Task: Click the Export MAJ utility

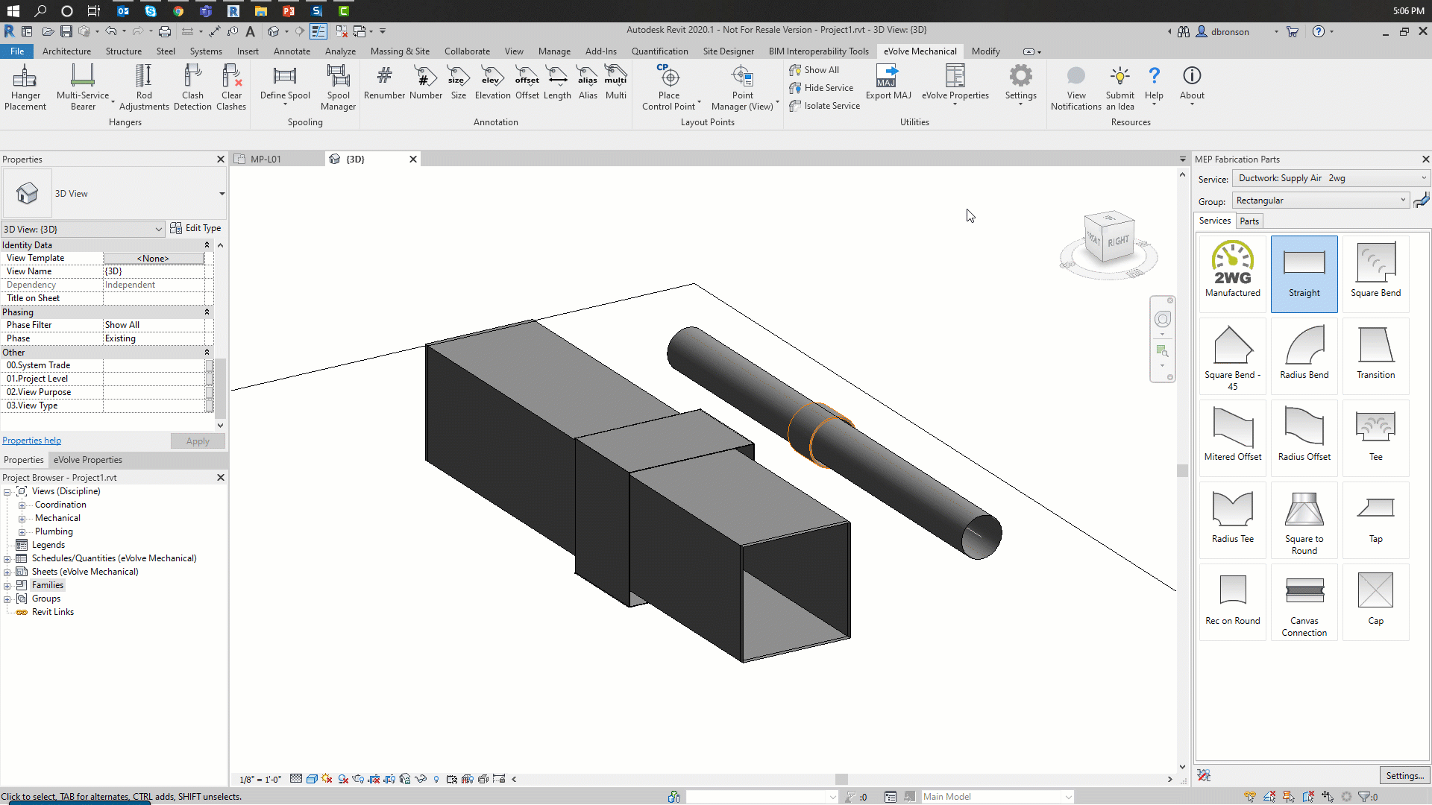Action: (x=888, y=82)
